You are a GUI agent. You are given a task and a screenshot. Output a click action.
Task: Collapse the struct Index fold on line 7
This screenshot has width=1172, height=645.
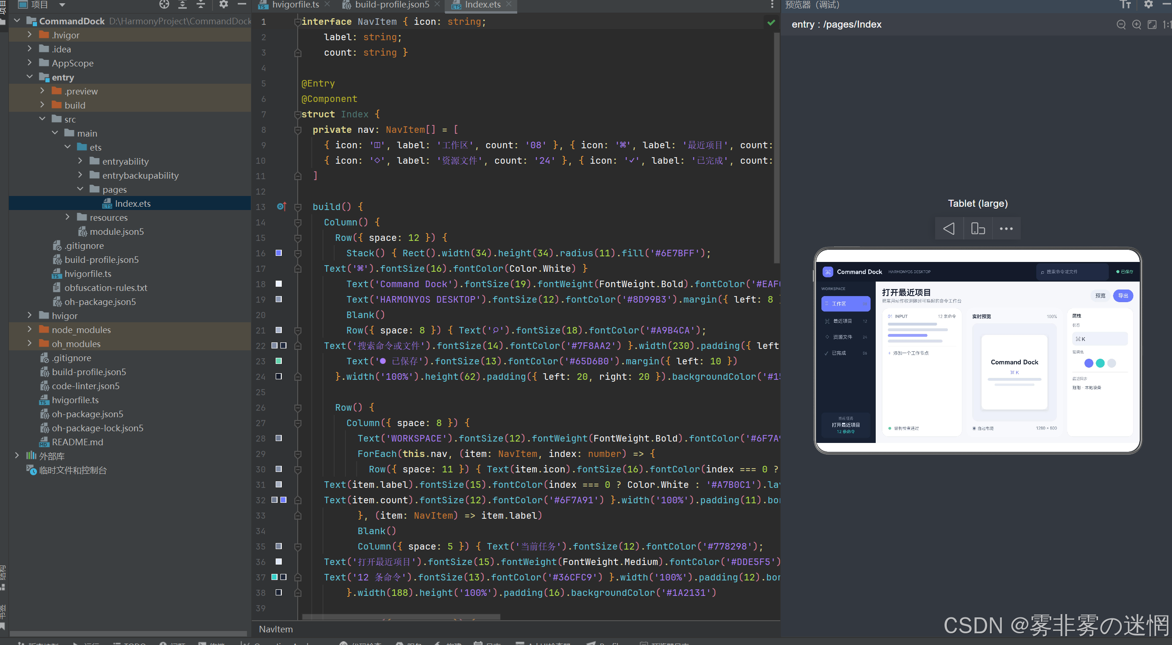click(298, 114)
